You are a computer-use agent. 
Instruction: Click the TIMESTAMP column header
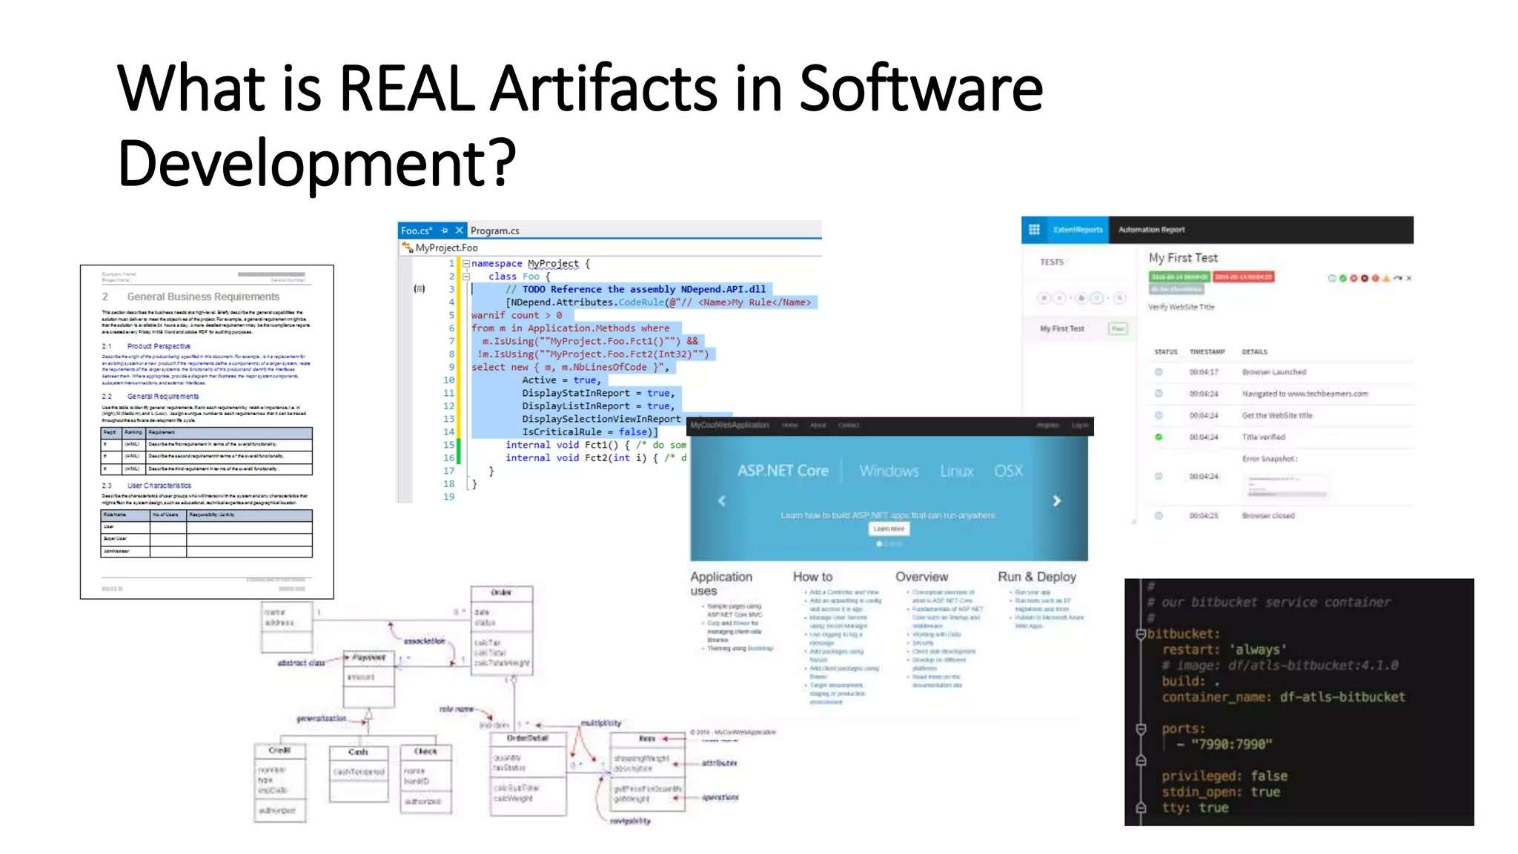click(x=1207, y=351)
